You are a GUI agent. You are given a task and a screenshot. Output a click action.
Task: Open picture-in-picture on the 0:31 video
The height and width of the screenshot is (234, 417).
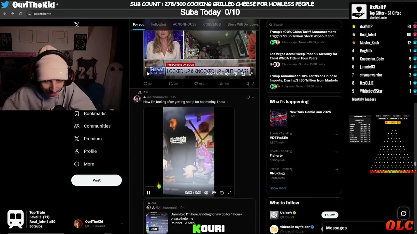click(x=222, y=192)
